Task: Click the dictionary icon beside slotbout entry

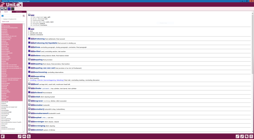Action: 29,84
